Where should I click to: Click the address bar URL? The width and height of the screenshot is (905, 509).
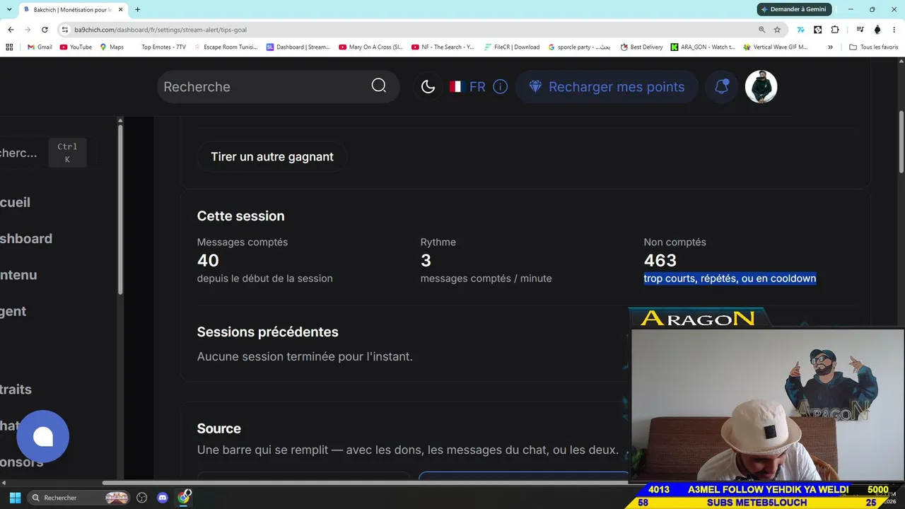click(x=160, y=30)
